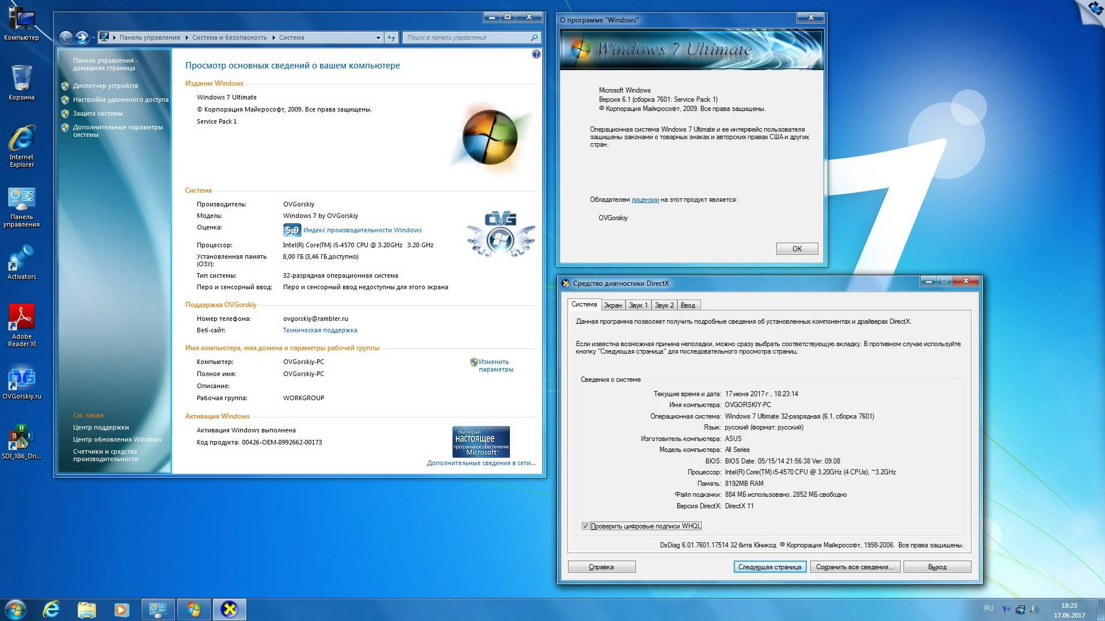1105x621 pixels.
Task: Expand breadcrumb arrow after Система и безопасность
Action: point(273,37)
